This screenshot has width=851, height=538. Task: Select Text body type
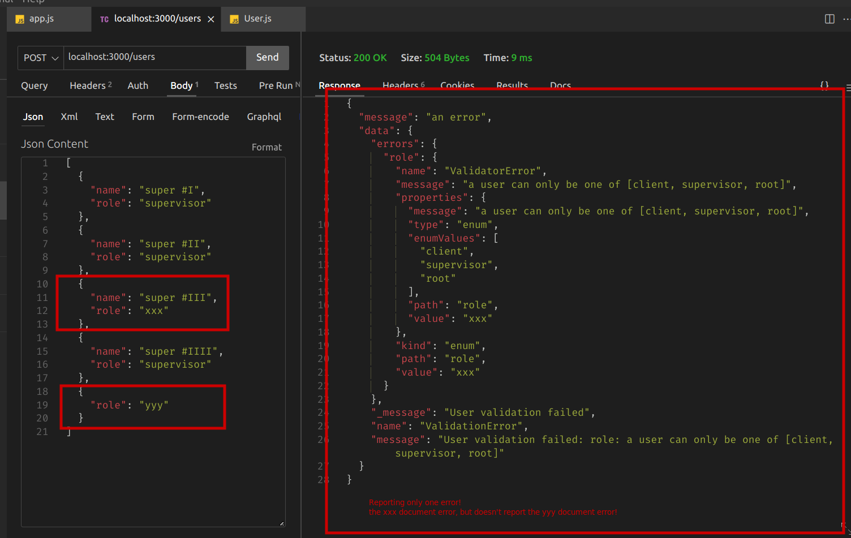click(105, 117)
